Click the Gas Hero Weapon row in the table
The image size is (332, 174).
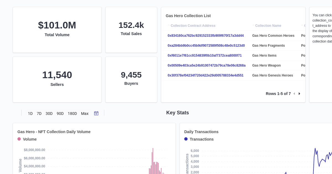tap(266, 65)
